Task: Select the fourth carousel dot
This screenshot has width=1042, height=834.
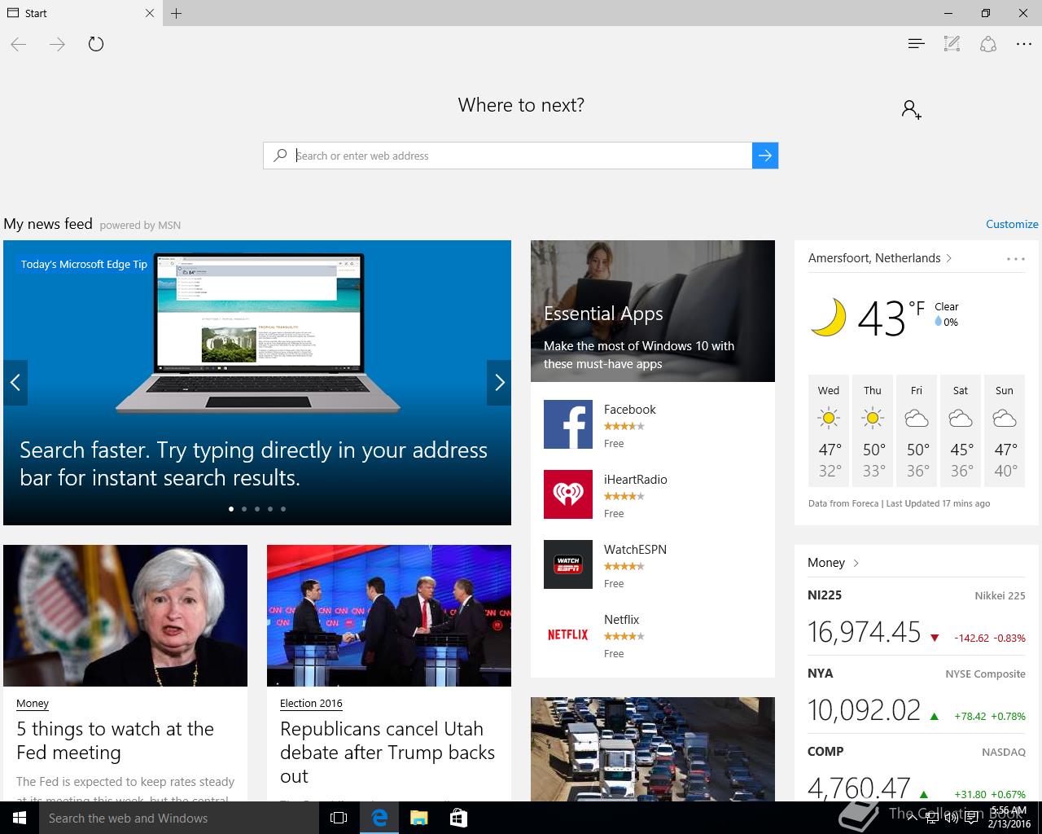Action: (270, 509)
